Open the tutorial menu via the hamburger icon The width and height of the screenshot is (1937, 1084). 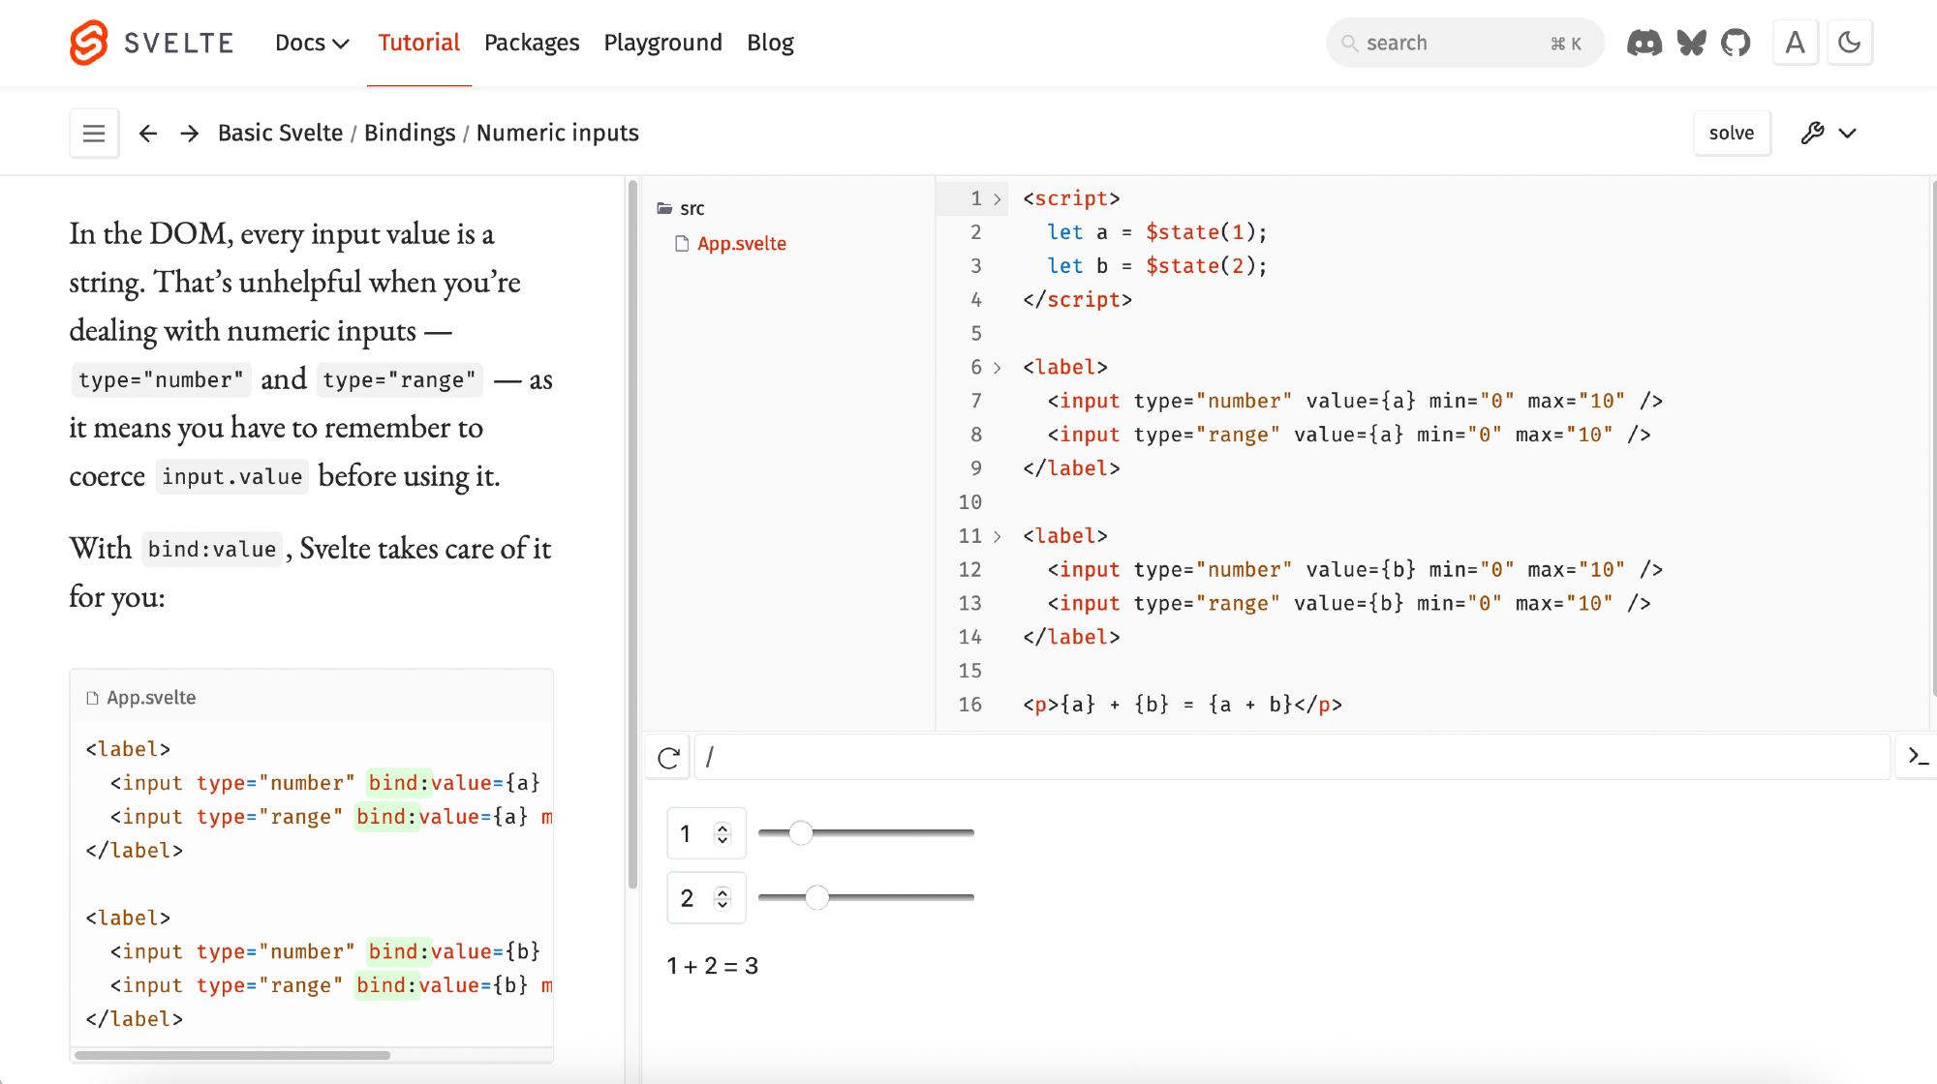94,133
